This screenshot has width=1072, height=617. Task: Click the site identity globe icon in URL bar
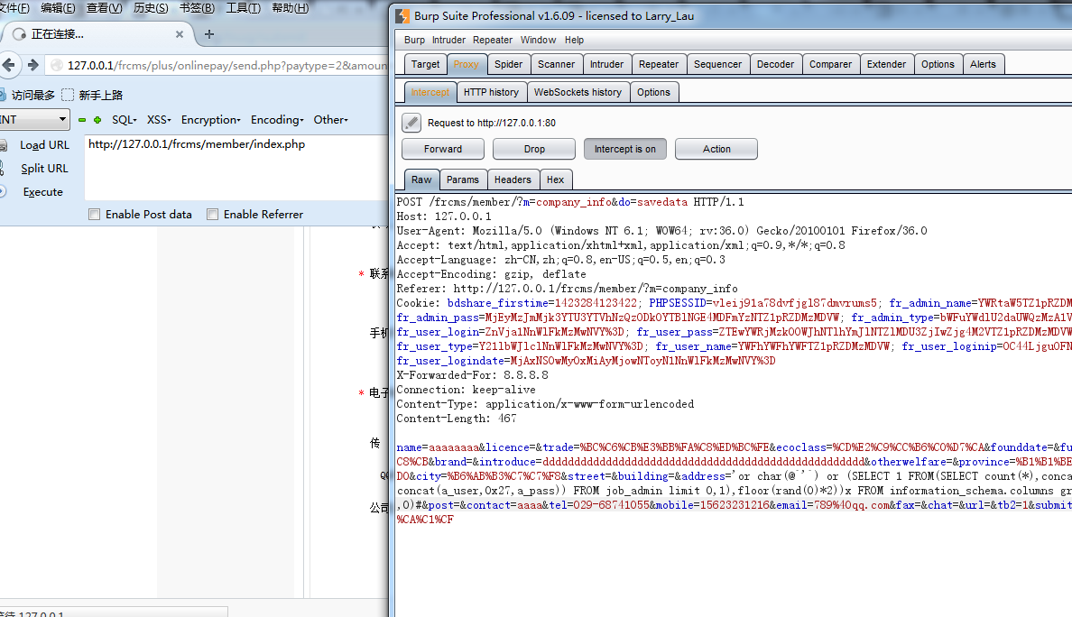tap(57, 65)
